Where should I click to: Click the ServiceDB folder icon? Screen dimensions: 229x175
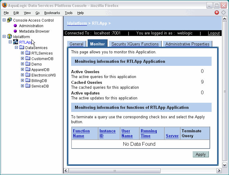(x=28, y=86)
